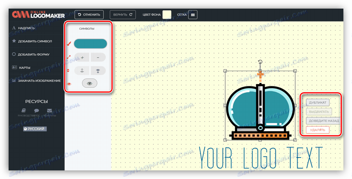Click the red resize arrows icon

(x=69, y=57)
